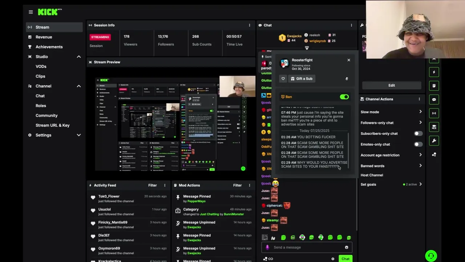Open the support headset button

point(431,256)
